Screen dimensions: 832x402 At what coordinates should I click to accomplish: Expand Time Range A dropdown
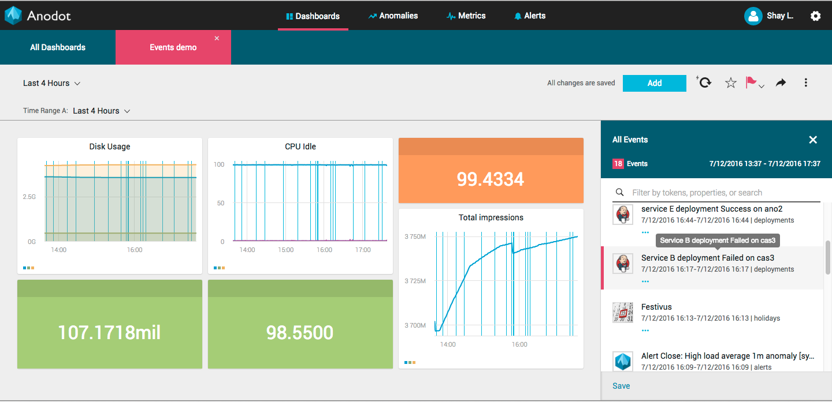(102, 111)
